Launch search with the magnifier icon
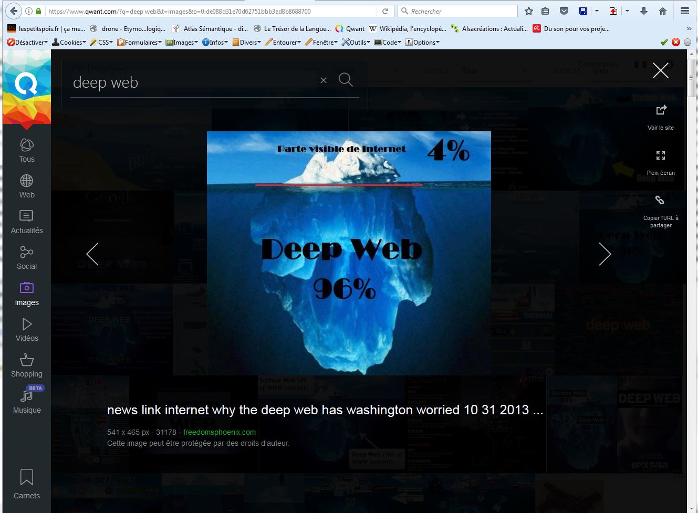Image resolution: width=698 pixels, height=513 pixels. (346, 79)
